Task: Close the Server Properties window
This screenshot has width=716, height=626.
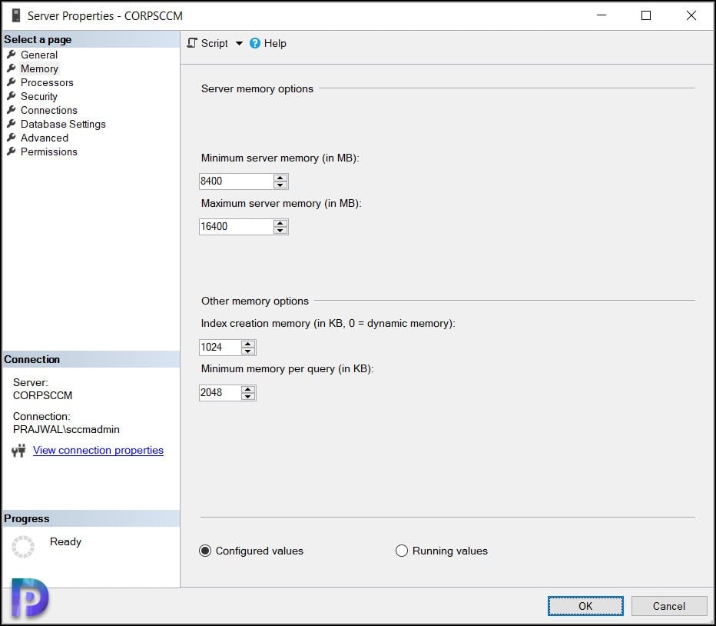Action: (691, 15)
